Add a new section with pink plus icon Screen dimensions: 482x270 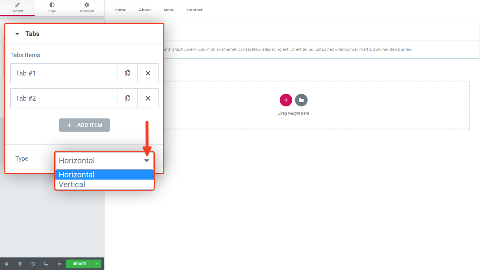(x=286, y=100)
